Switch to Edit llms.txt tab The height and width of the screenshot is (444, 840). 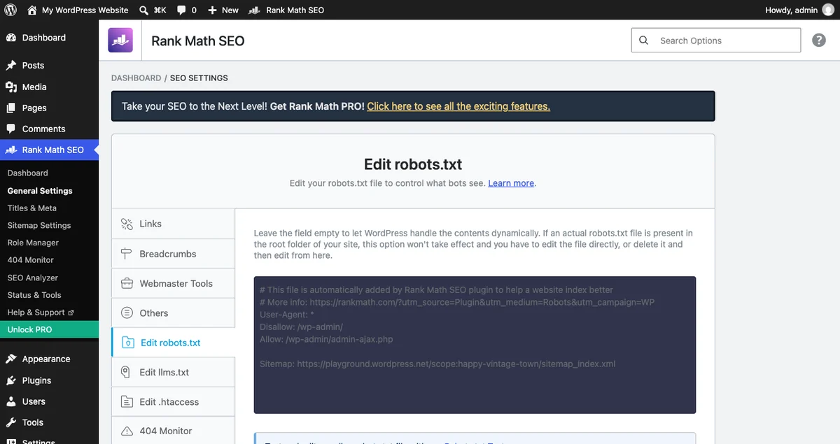click(x=174, y=372)
